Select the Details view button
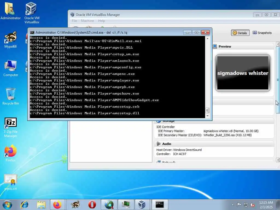280x210 pixels. coord(240,33)
